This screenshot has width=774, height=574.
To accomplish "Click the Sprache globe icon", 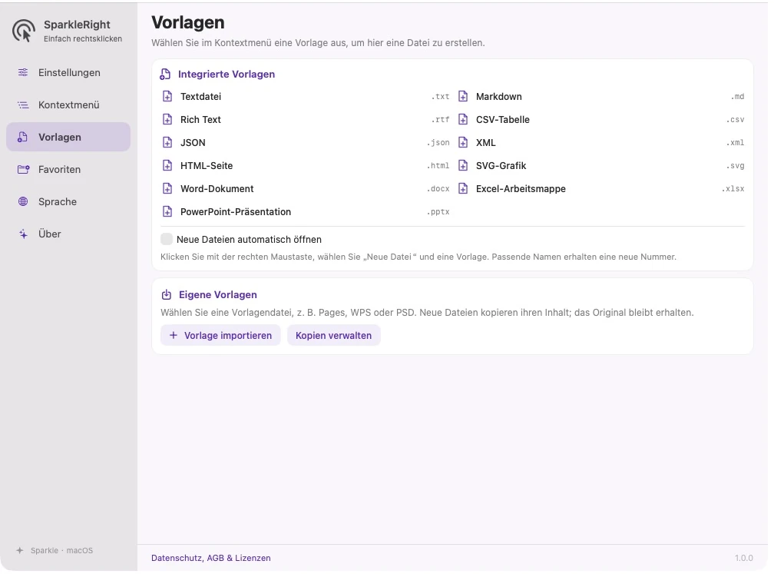I will tap(23, 201).
